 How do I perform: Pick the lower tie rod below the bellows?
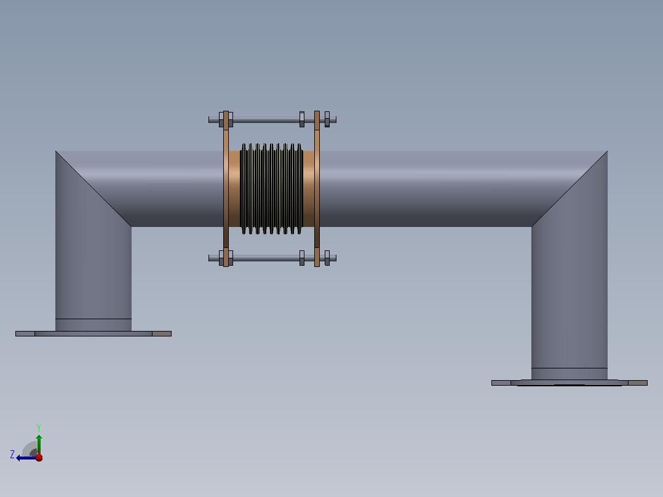[x=266, y=258]
